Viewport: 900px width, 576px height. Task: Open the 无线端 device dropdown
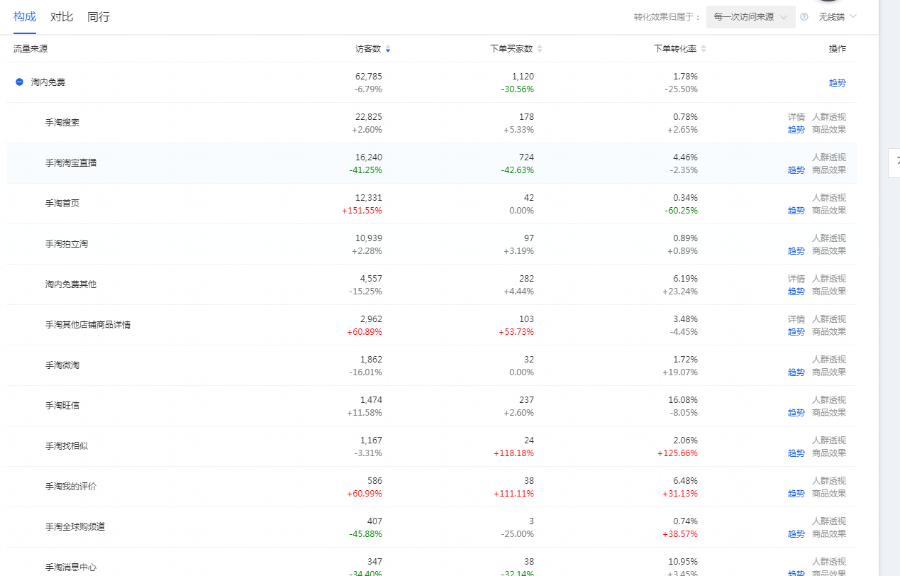pos(838,16)
